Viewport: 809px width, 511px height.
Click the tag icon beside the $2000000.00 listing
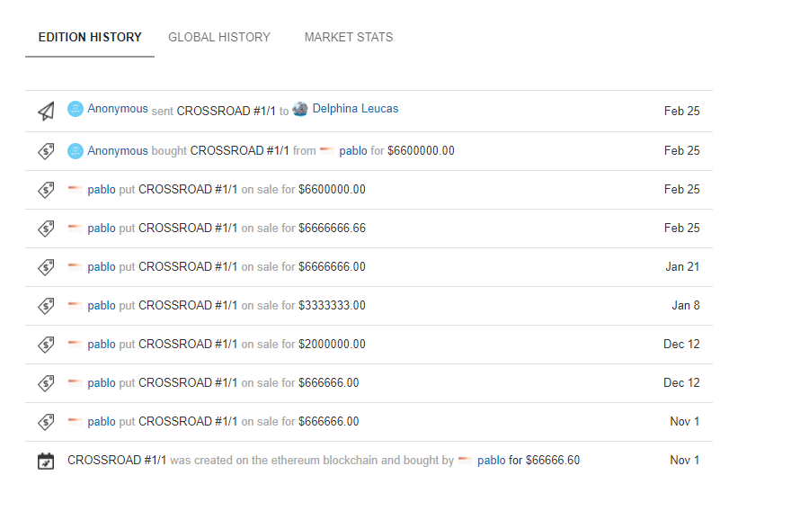tap(46, 345)
